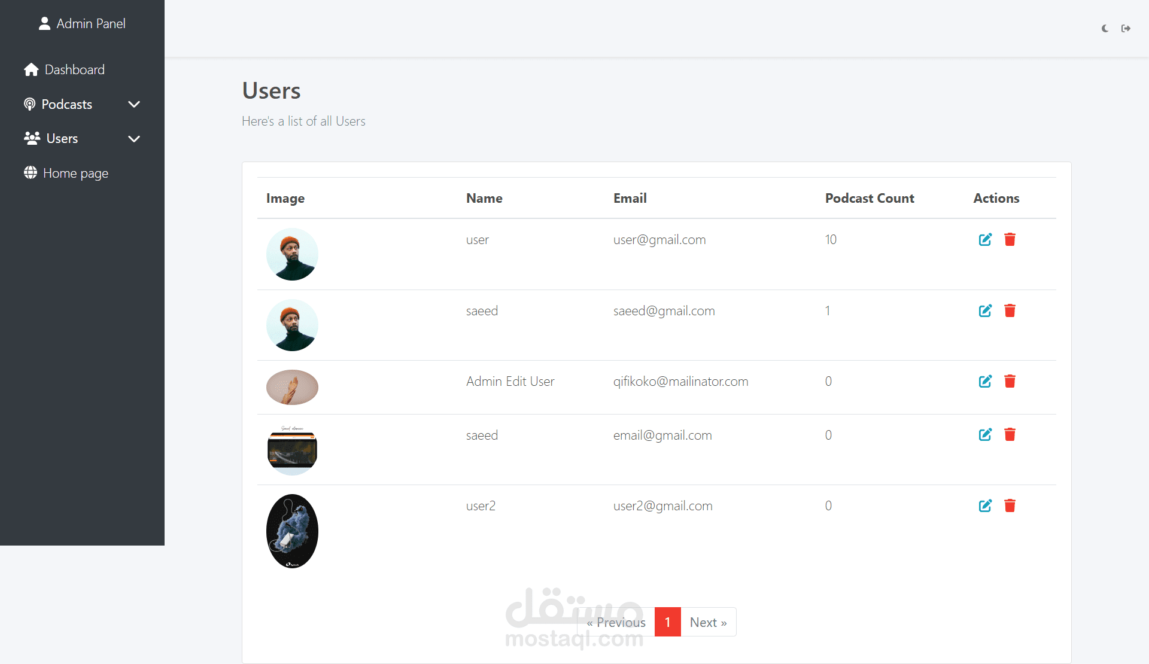
Task: Click the name 'user2'
Action: (x=481, y=505)
